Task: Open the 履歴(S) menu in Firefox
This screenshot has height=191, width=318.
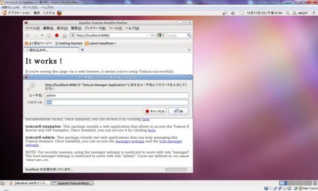Action: click(76, 28)
